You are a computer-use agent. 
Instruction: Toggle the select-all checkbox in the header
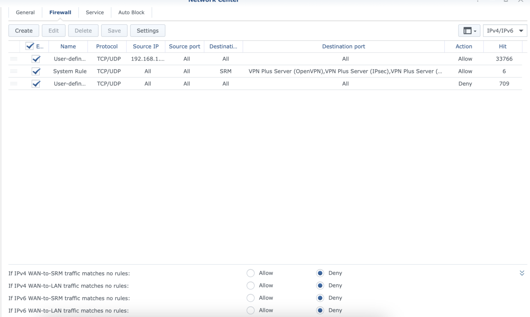[x=29, y=46]
